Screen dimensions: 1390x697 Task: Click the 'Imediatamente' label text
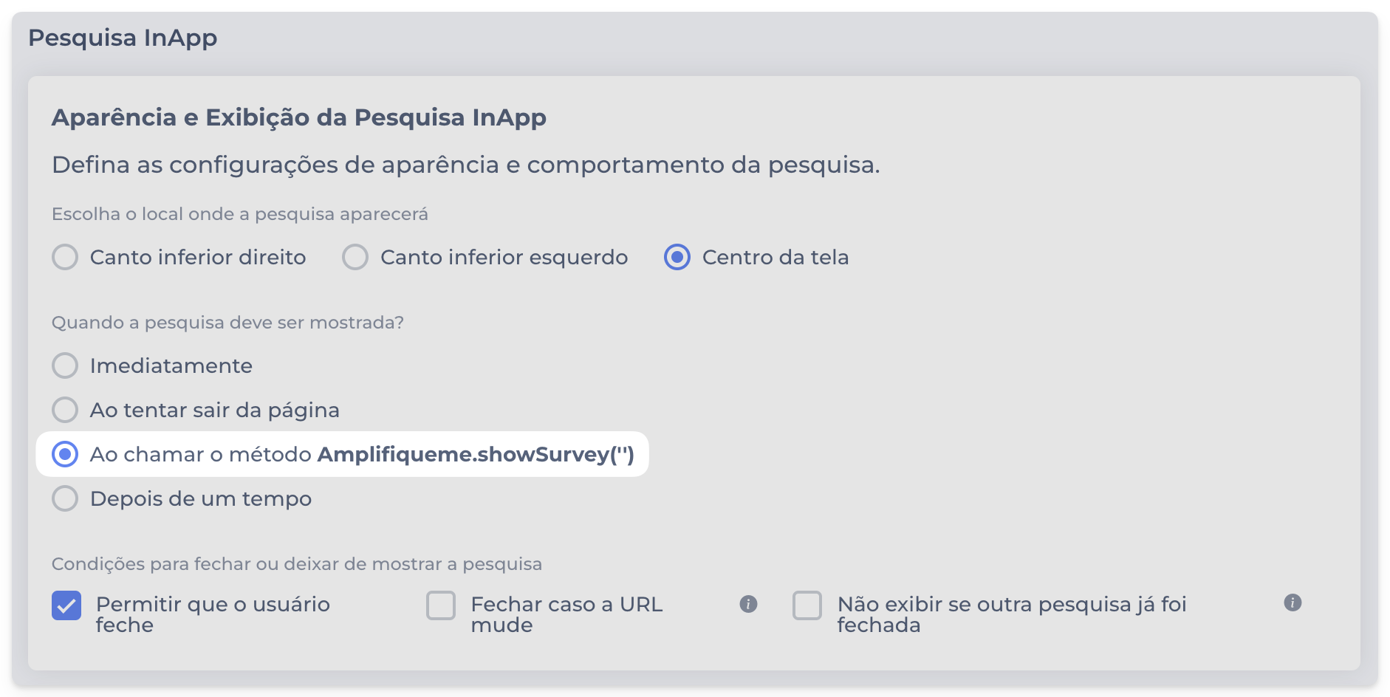[x=171, y=365]
